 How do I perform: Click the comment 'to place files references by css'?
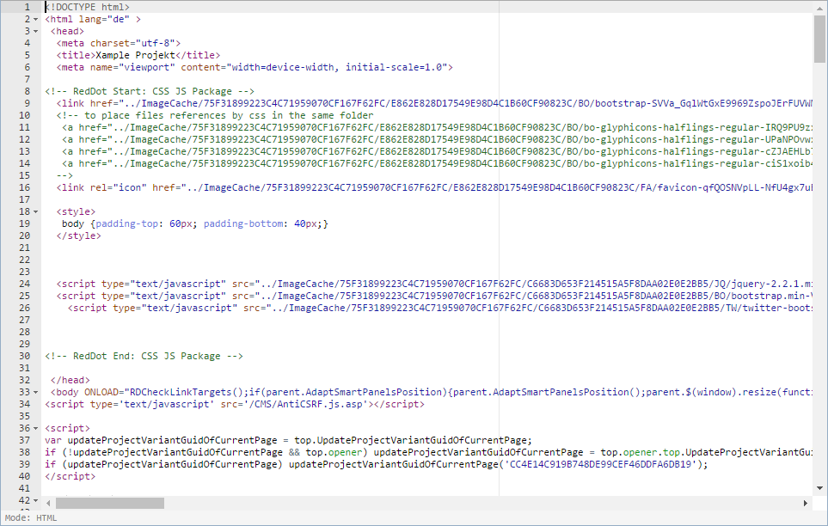click(215, 116)
